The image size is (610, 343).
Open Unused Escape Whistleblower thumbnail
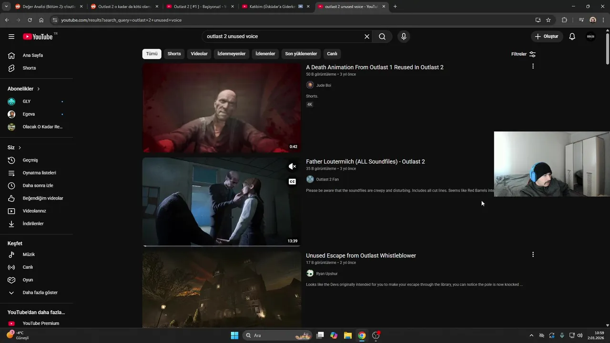[222, 290]
